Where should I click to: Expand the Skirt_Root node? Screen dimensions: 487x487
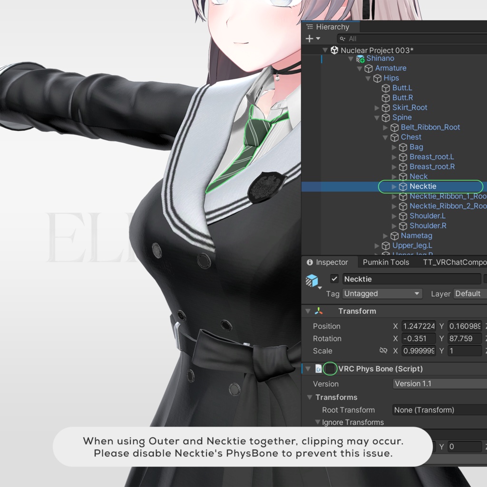377,108
